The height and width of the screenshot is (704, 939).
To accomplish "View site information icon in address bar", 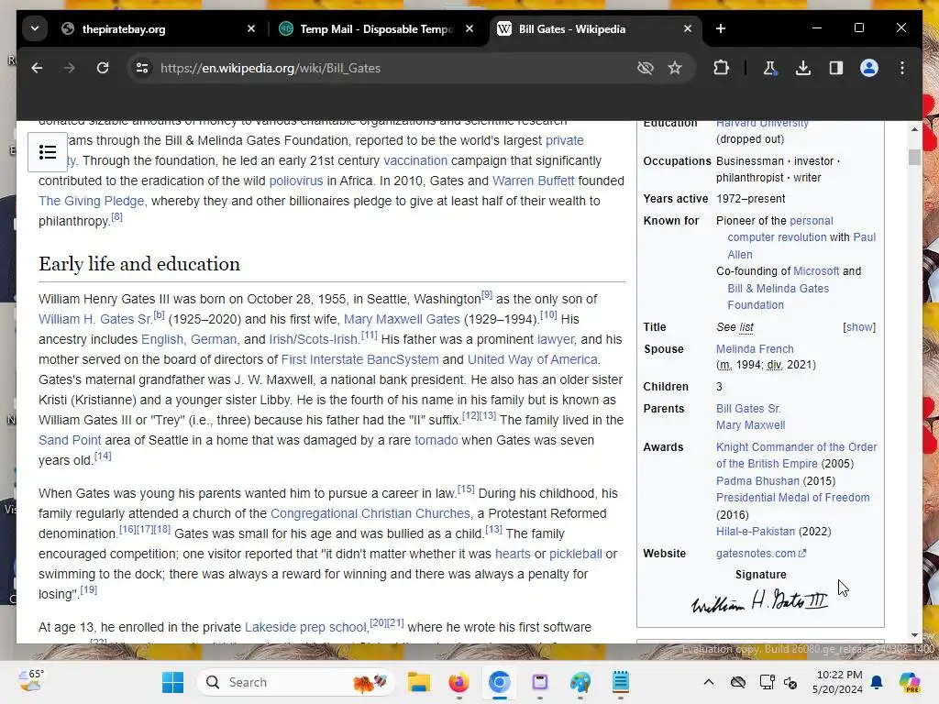I will coord(142,68).
